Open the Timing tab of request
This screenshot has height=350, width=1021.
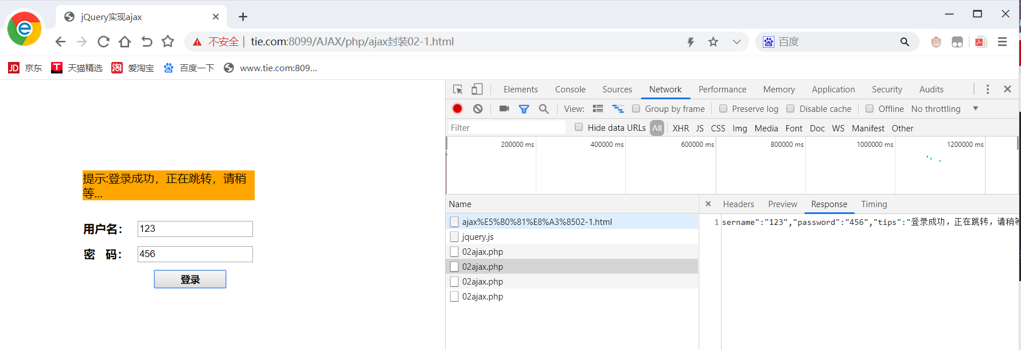(874, 204)
